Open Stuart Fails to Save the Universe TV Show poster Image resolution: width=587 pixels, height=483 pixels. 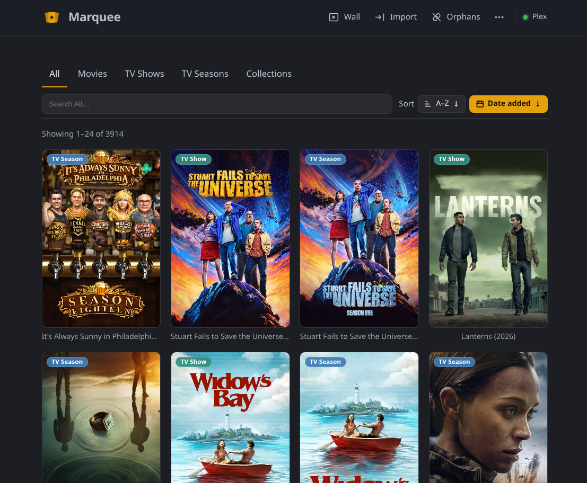point(230,238)
